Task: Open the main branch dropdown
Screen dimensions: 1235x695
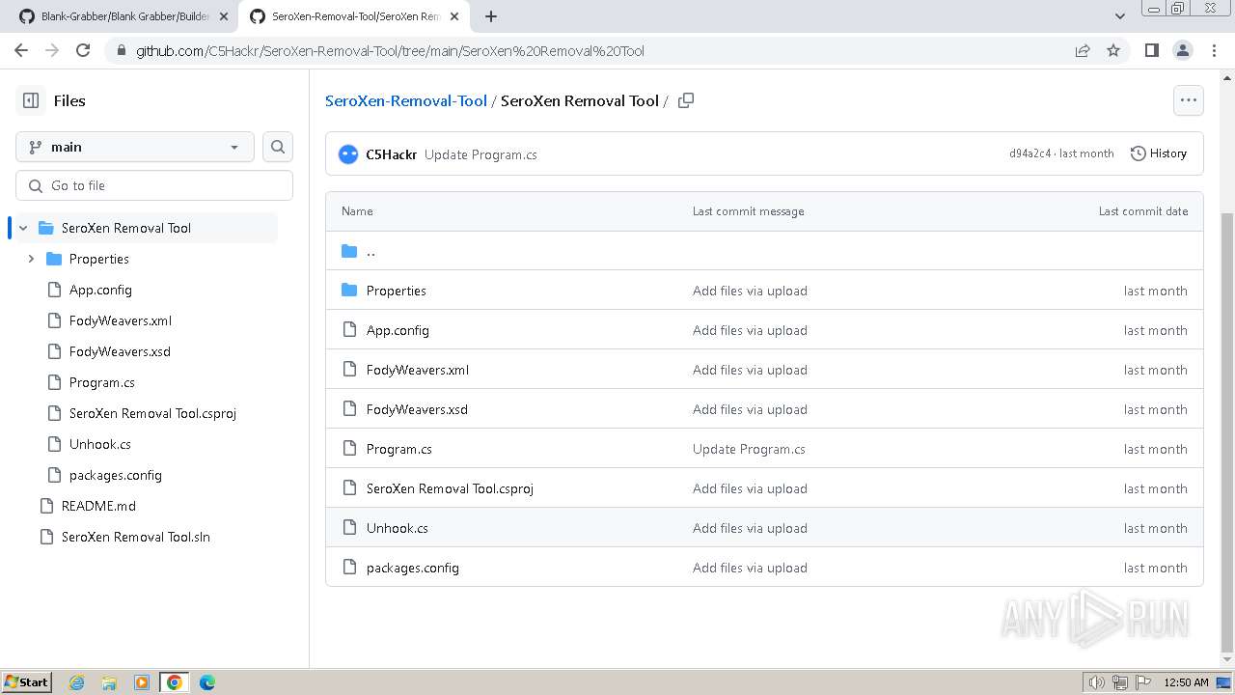Action: [x=135, y=147]
